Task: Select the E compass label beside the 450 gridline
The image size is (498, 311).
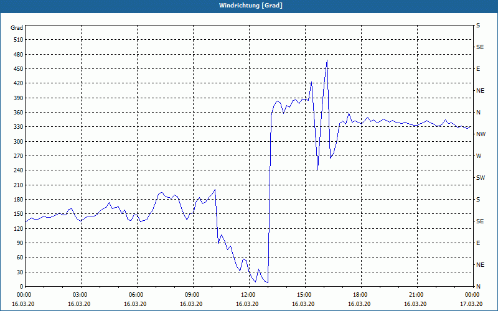Action: 478,69
